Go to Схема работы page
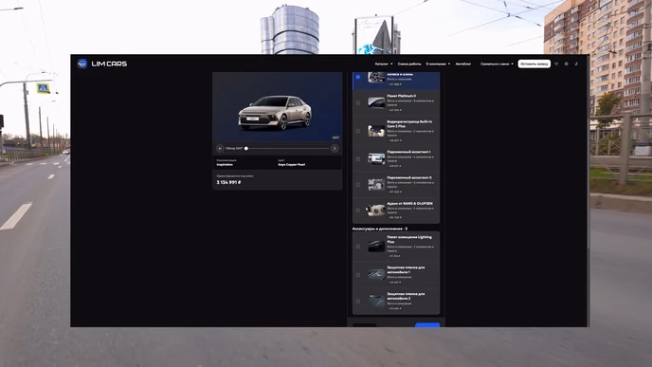This screenshot has width=652, height=367. pos(409,64)
